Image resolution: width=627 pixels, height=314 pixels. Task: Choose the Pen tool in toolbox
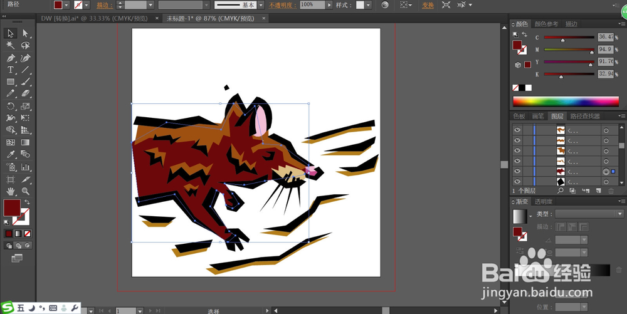11,58
